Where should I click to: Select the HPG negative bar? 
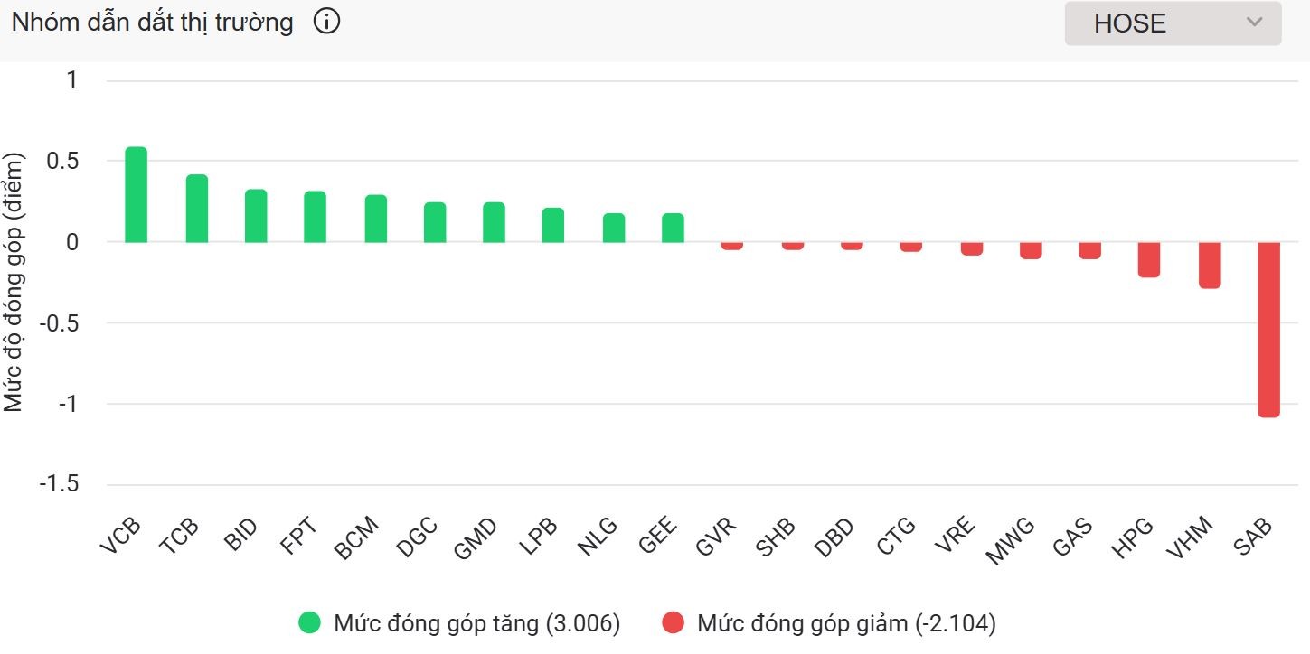point(1149,259)
